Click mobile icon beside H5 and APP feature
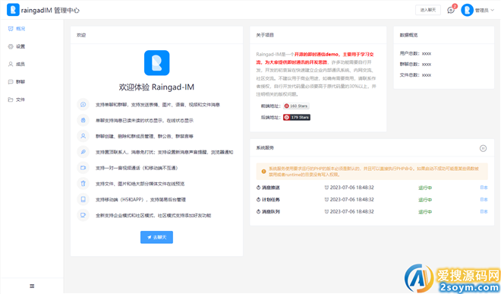This screenshot has height=294, width=501. tap(83, 200)
